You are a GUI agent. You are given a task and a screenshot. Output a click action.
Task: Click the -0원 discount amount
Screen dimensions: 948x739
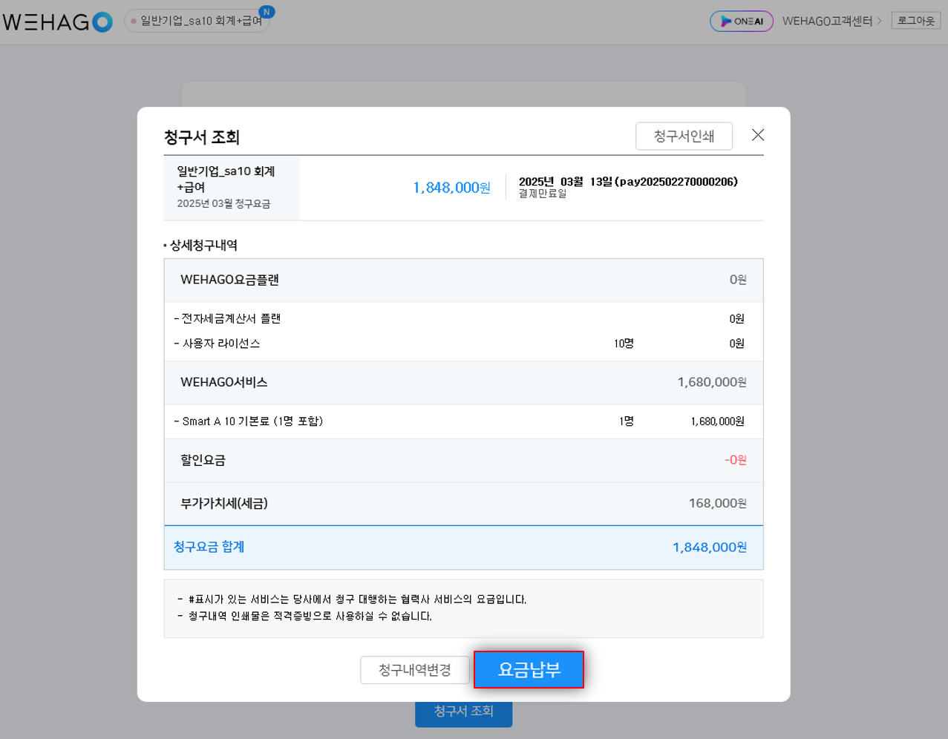tap(736, 460)
